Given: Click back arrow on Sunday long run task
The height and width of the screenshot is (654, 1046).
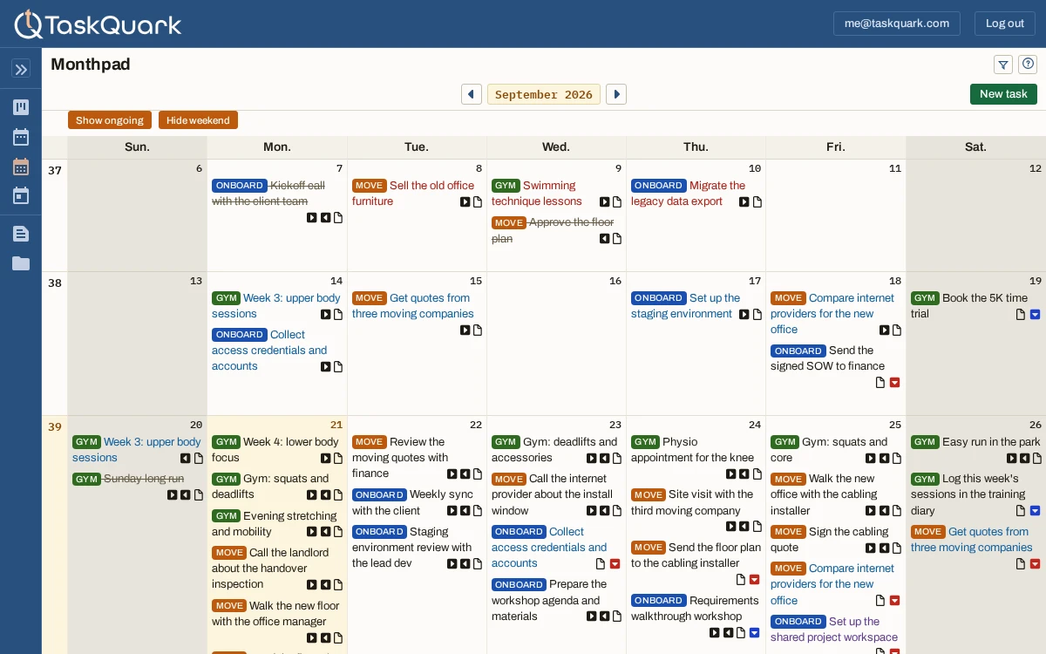Looking at the screenshot, I should 186,495.
